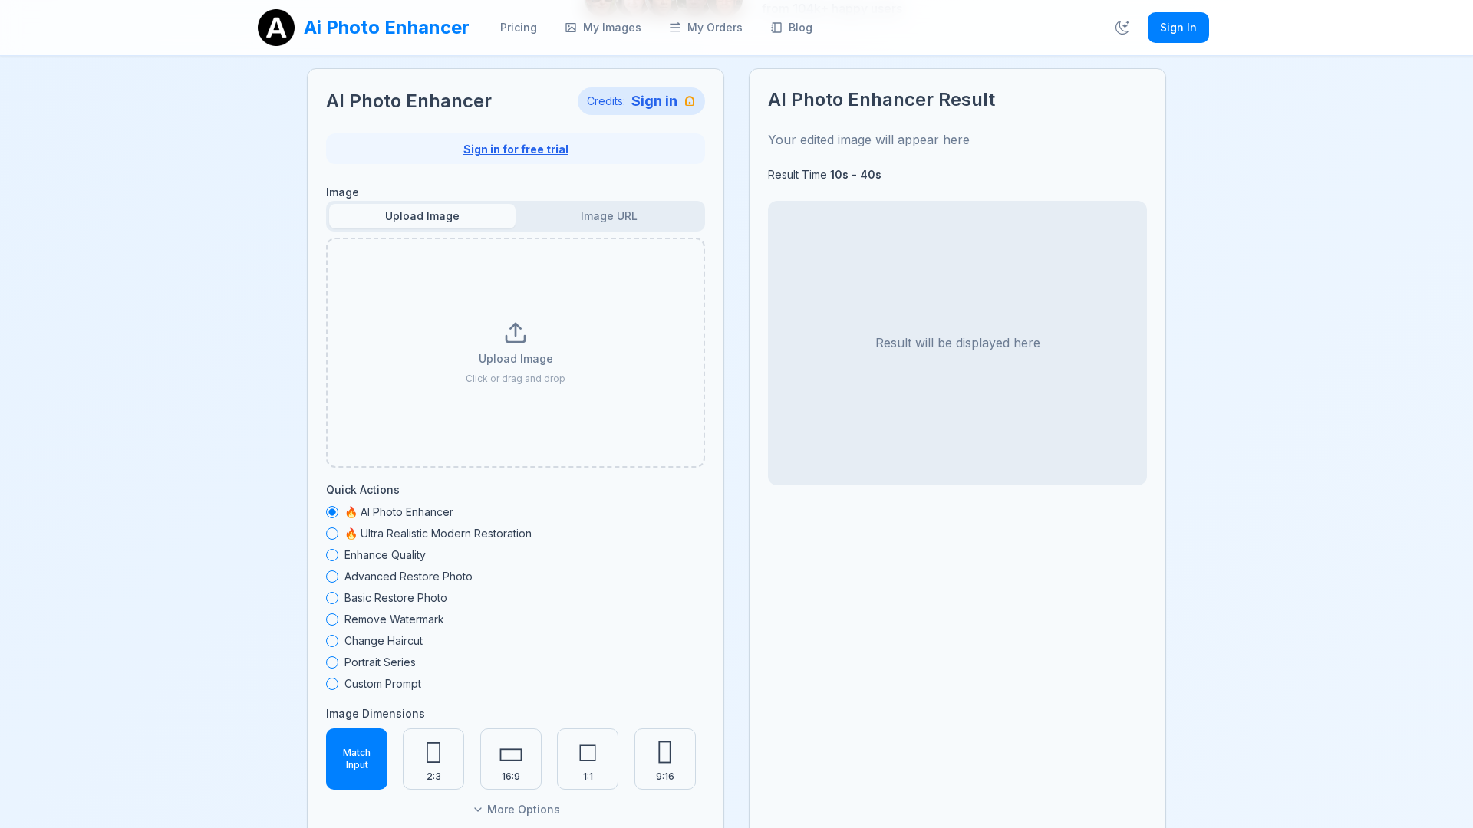
Task: Choose the Custom Prompt radio option
Action: (x=332, y=684)
